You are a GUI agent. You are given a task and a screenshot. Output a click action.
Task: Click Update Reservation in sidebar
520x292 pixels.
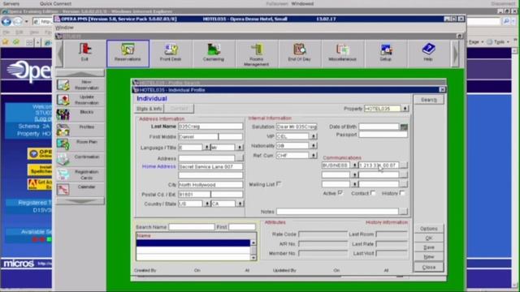[x=80, y=100]
